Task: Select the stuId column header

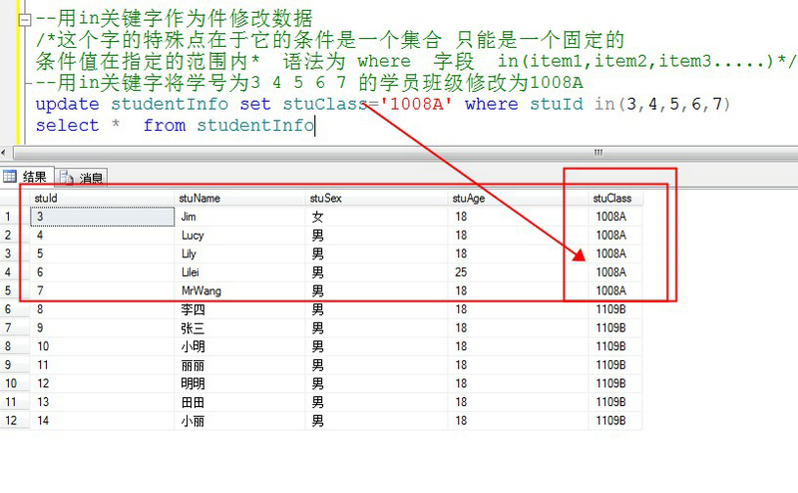Action: [103, 199]
